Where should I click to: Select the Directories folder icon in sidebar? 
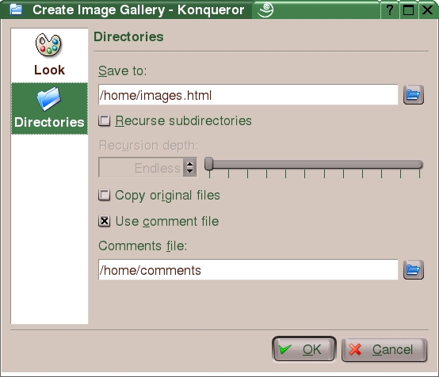[48, 98]
